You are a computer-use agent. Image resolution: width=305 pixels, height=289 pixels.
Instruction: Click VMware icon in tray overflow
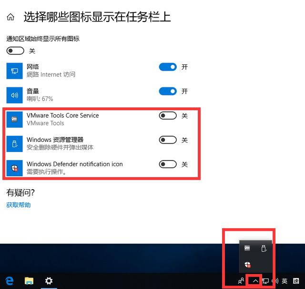click(x=247, y=248)
